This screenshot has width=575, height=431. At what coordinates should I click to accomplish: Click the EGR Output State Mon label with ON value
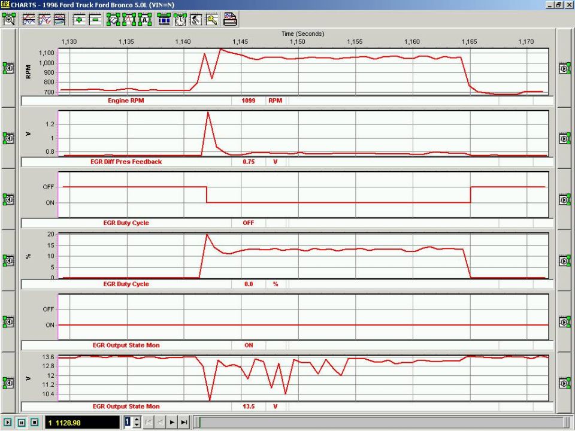tap(126, 345)
